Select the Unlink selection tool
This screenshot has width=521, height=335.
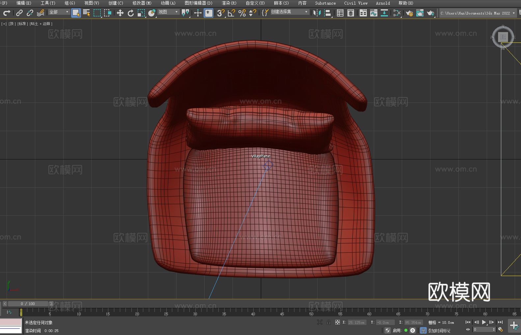pos(30,13)
